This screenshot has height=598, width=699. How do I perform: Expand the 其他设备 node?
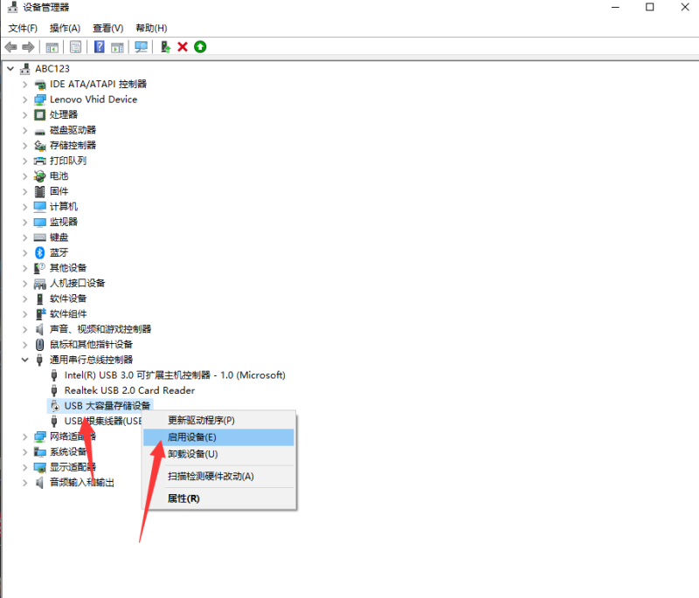coord(25,268)
